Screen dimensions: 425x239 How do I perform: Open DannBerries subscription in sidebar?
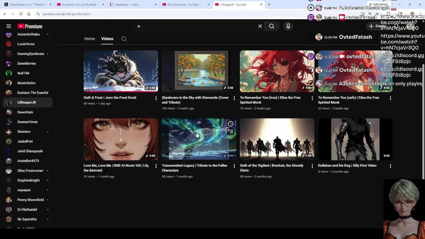coord(28,63)
